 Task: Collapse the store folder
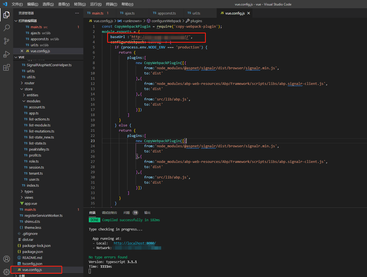point(28,89)
